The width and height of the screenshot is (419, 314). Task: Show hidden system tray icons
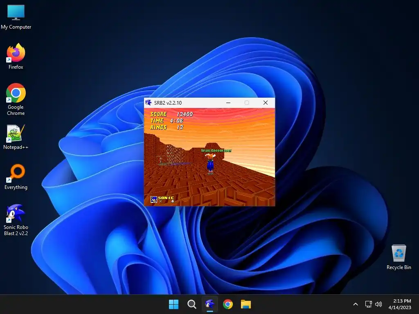(356, 304)
